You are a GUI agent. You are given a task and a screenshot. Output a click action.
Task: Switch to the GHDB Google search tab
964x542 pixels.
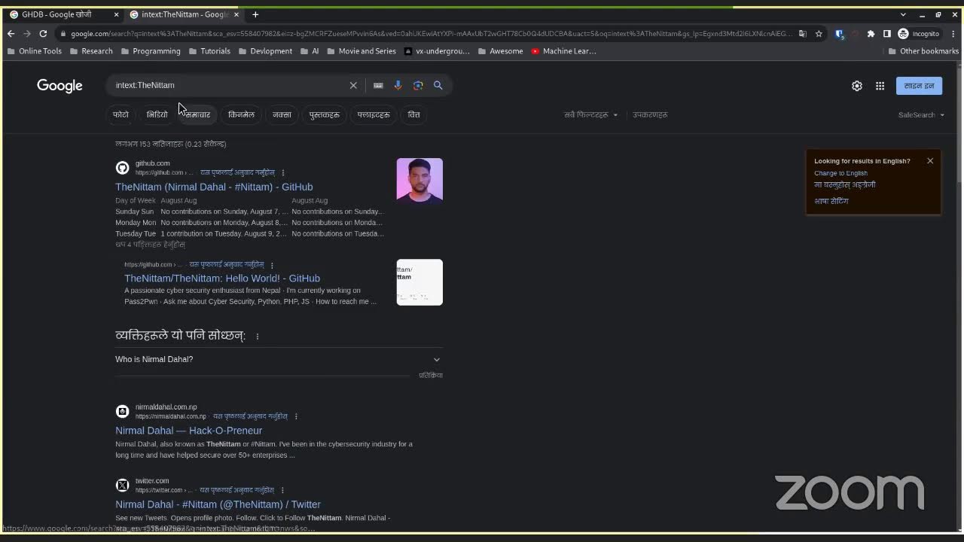click(x=64, y=14)
